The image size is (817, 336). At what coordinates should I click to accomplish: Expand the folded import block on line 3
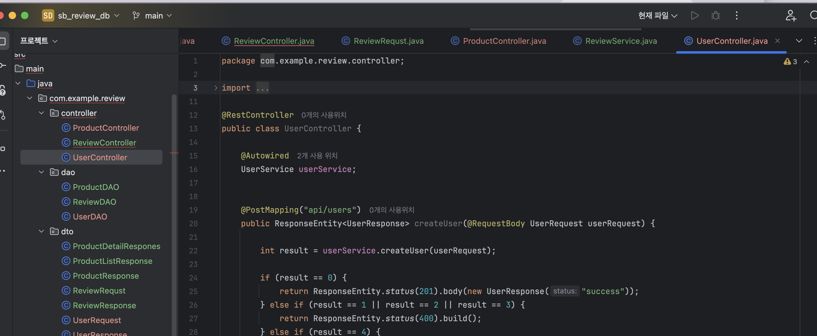tap(216, 88)
